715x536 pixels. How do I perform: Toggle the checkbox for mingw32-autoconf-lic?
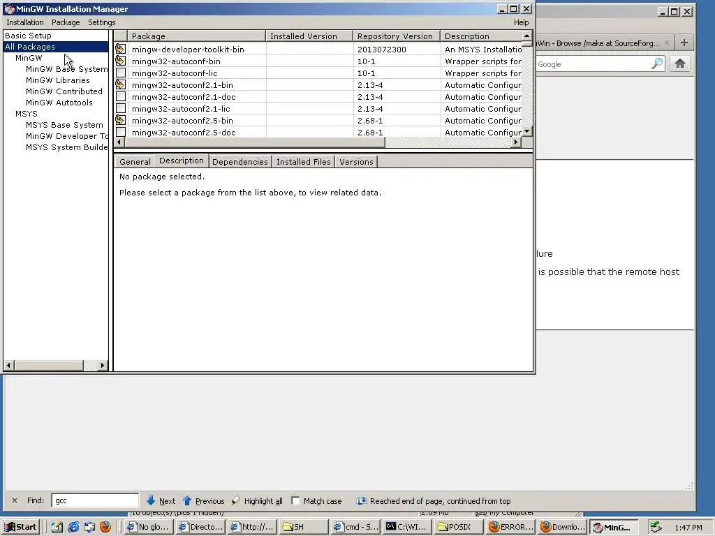click(121, 73)
